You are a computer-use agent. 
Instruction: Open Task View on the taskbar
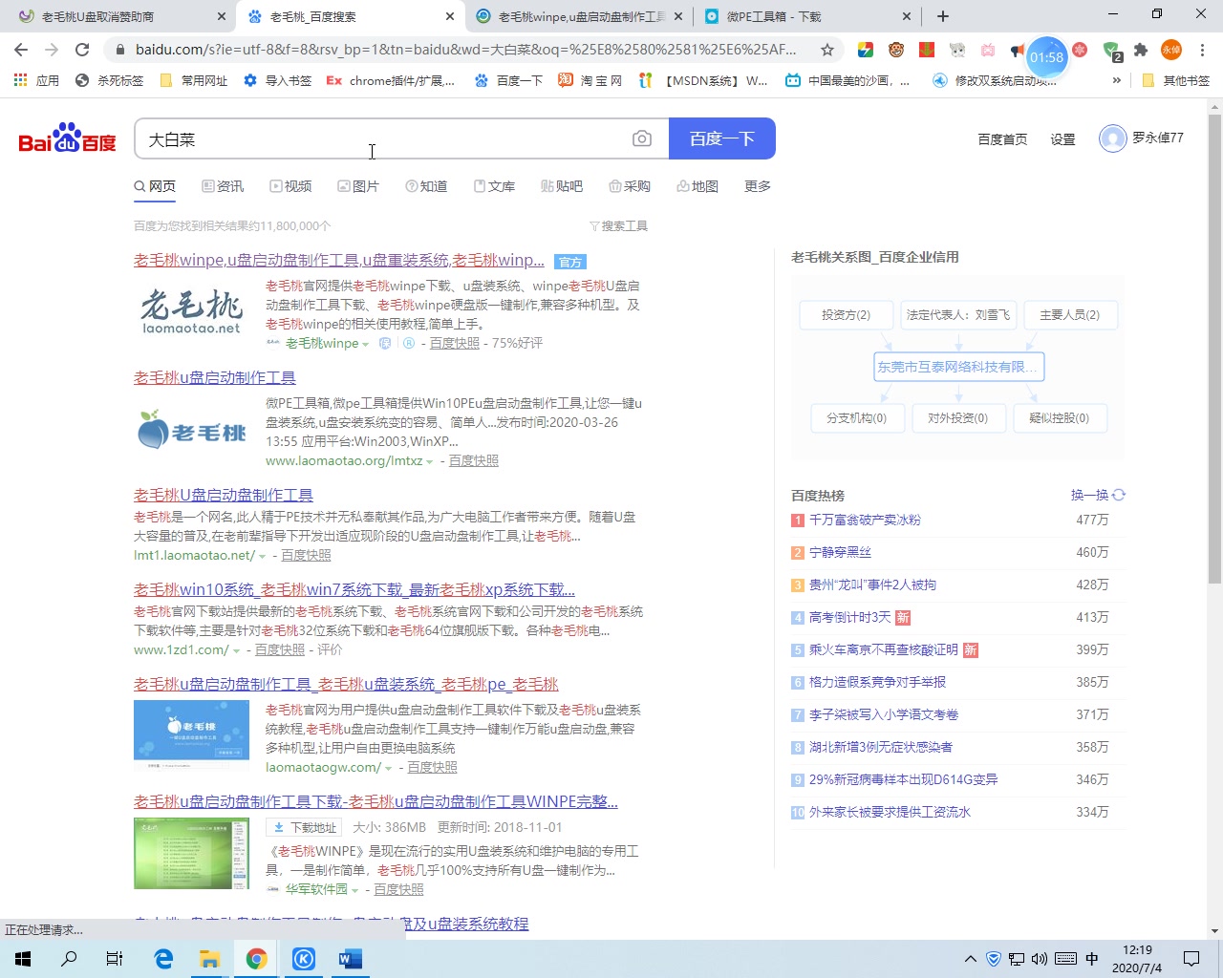(x=115, y=959)
